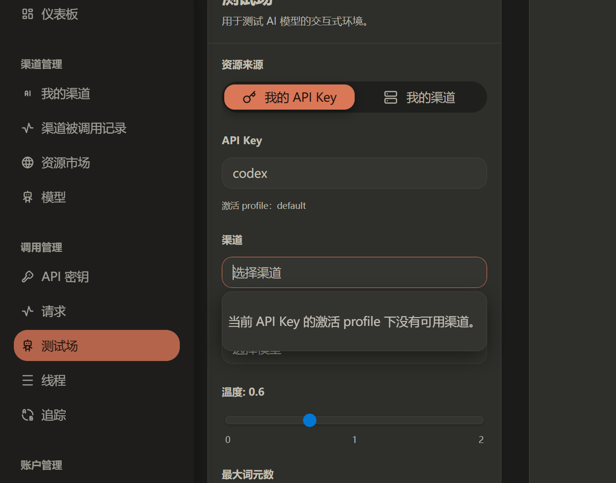The width and height of the screenshot is (616, 483).
Task: Open 资源市场 in the sidebar
Action: pyautogui.click(x=97, y=162)
